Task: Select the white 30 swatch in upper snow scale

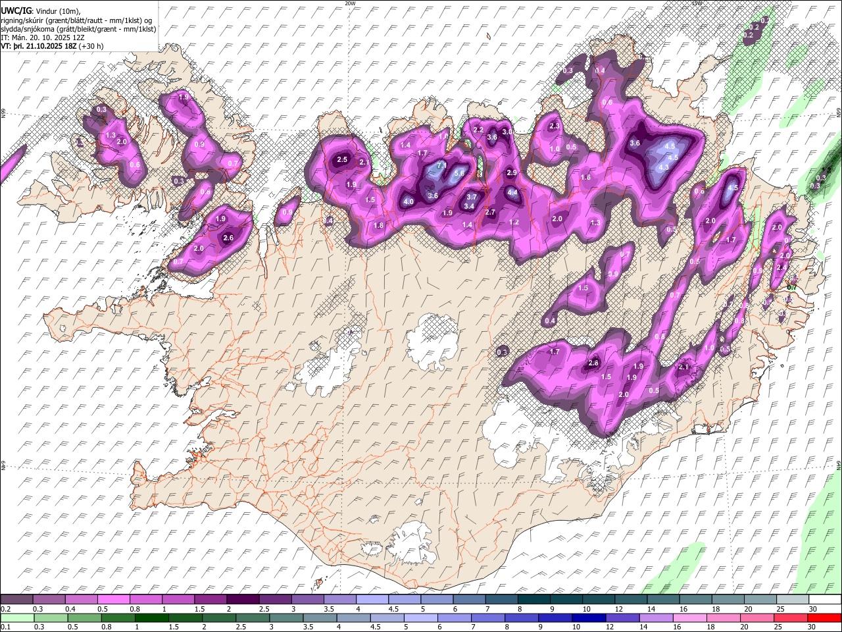Action: point(825,599)
